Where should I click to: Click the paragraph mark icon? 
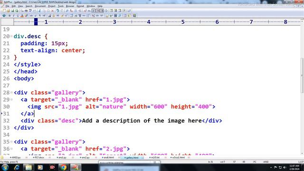click(40, 16)
